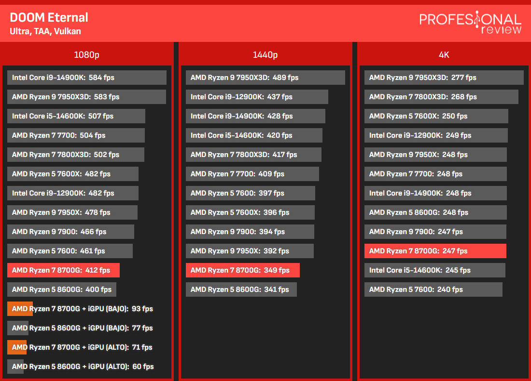The width and height of the screenshot is (531, 381).
Task: Click 'AMD Ryzen 7 7800X3D: 502 fps' bar
Action: click(x=75, y=154)
